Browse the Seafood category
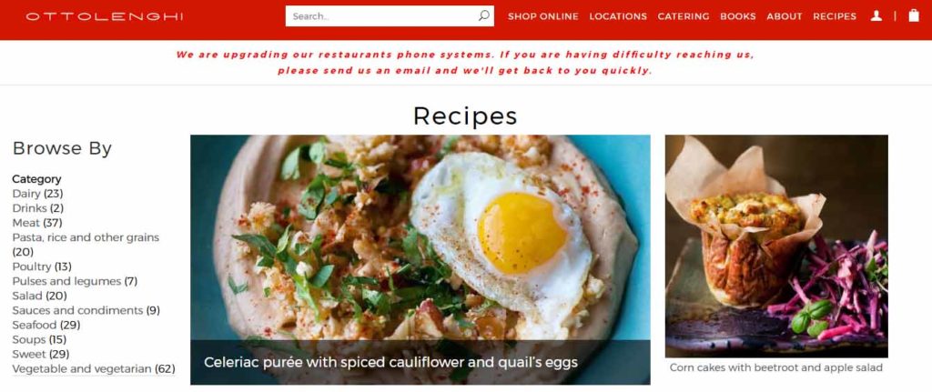 [x=35, y=325]
